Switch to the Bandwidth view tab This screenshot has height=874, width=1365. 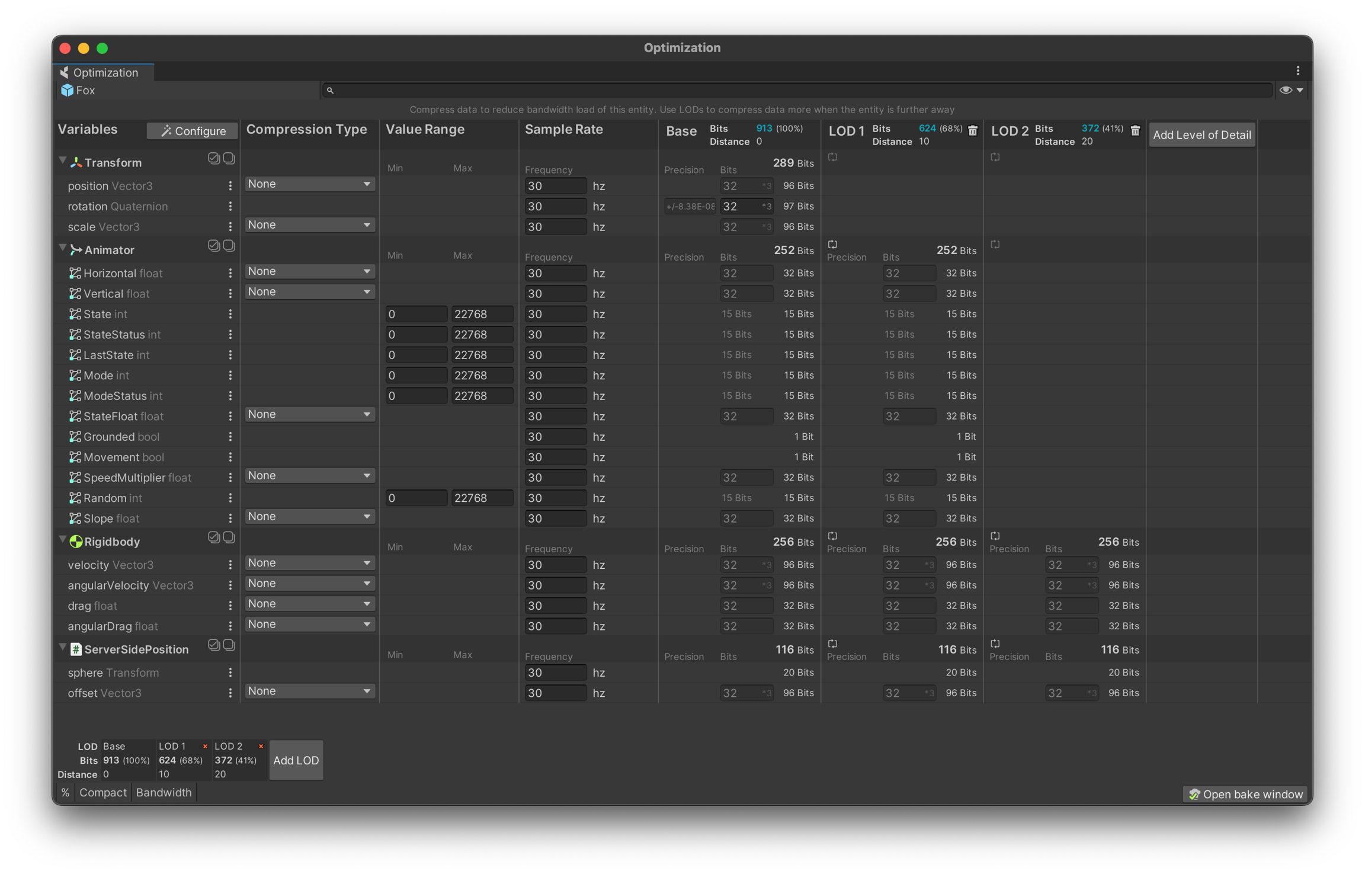click(x=164, y=793)
